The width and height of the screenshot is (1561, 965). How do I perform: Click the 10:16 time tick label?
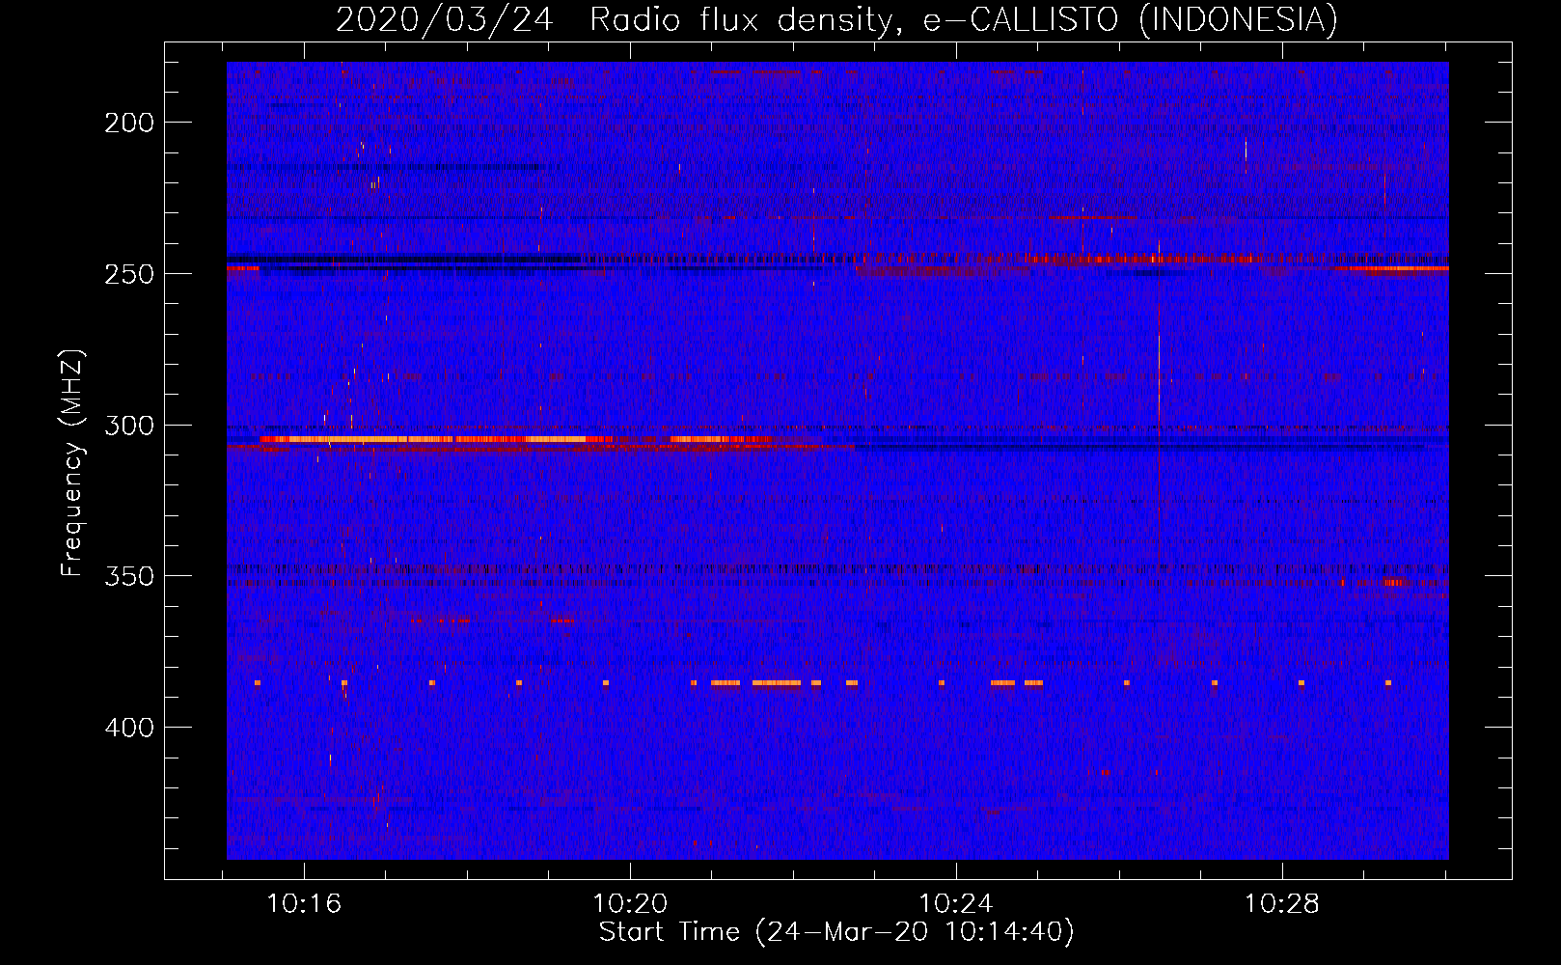point(304,904)
